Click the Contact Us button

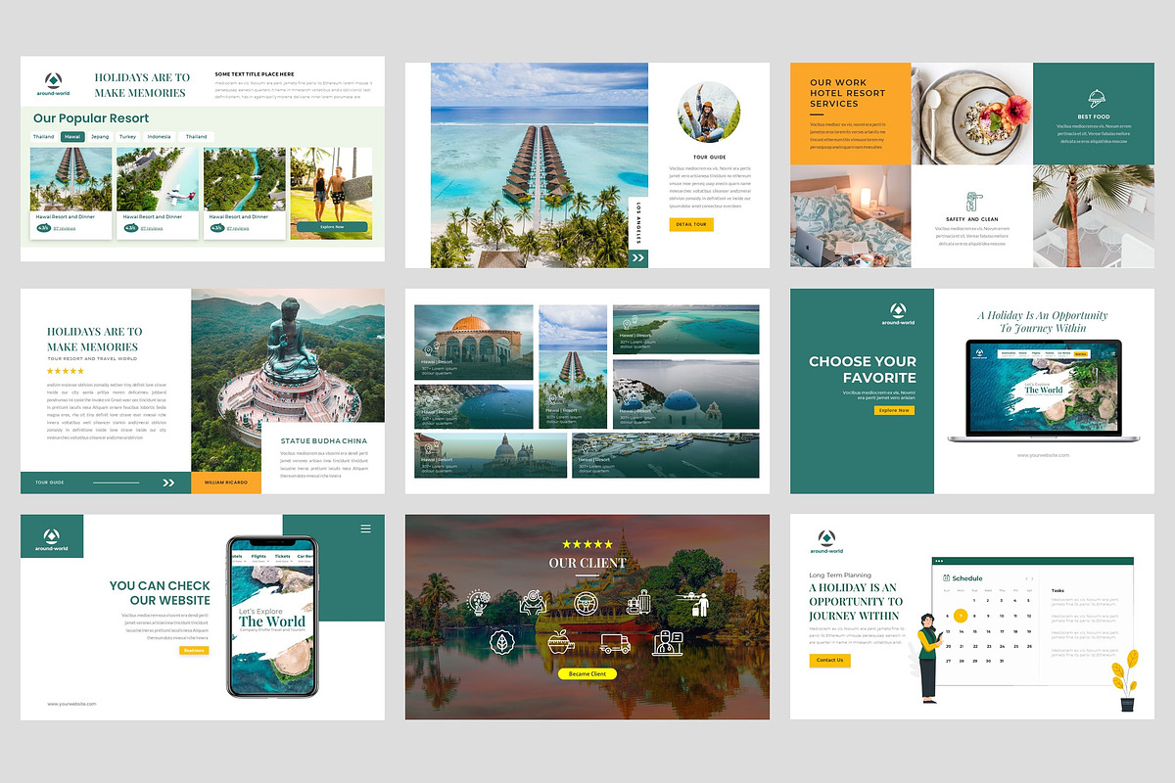(x=830, y=660)
